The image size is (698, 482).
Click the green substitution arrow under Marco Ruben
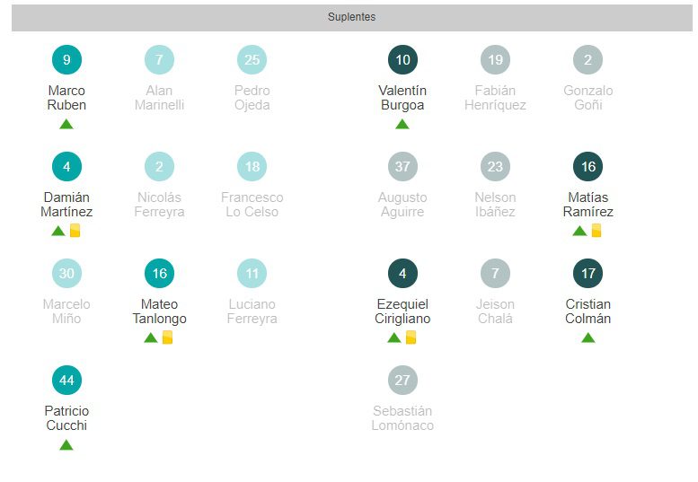pyautogui.click(x=66, y=124)
